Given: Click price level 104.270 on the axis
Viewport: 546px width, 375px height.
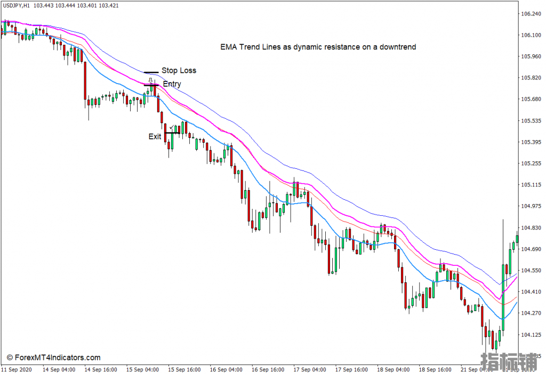Looking at the screenshot, I should 531,313.
